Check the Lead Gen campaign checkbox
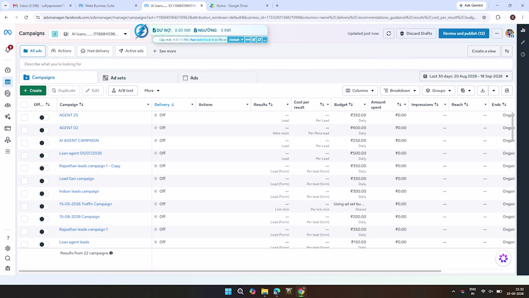 coord(25,181)
